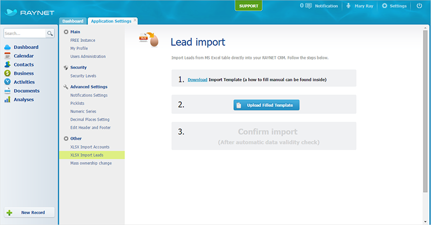This screenshot has height=225, width=431.
Task: Click the Activities clock icon
Action: pos(8,82)
